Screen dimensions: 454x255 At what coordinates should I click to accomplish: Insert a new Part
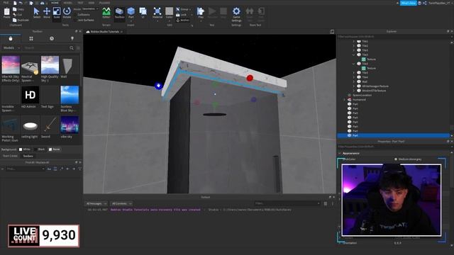coord(131,13)
